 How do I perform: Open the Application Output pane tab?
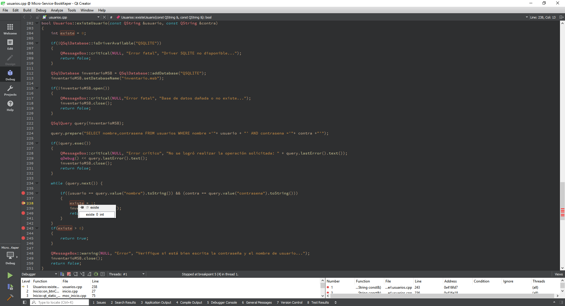[x=156, y=302]
